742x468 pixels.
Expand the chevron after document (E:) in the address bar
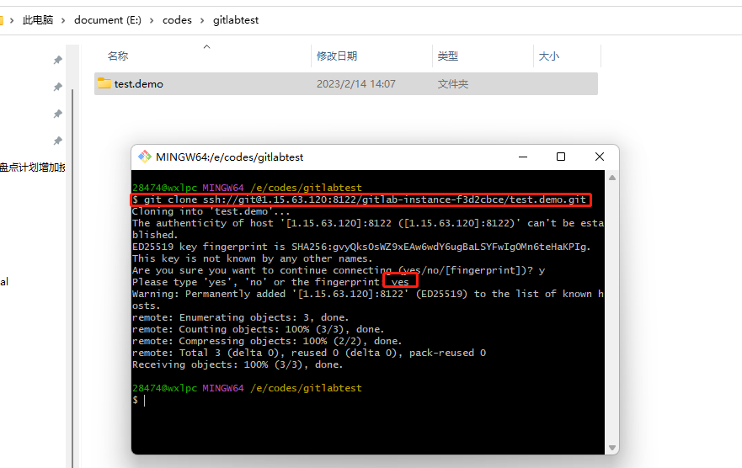click(x=152, y=20)
